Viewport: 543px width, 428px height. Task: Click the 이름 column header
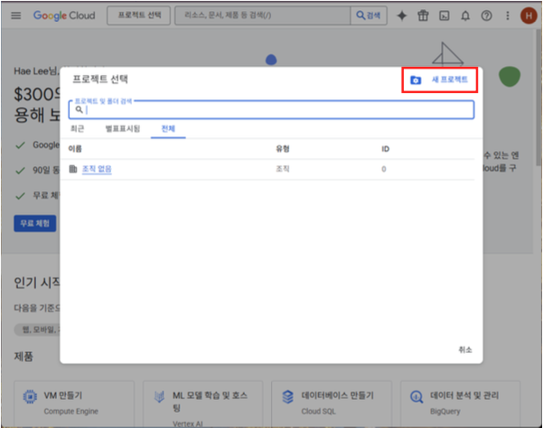(x=75, y=149)
